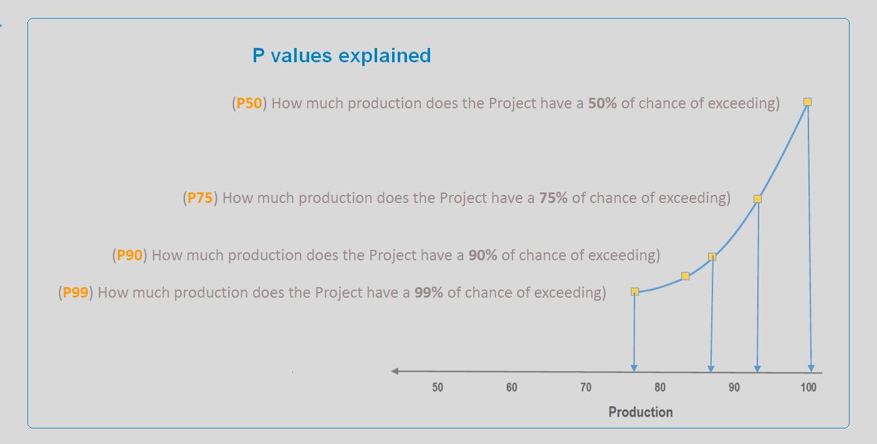
Task: Select the orange P99 label
Action: [x=76, y=292]
